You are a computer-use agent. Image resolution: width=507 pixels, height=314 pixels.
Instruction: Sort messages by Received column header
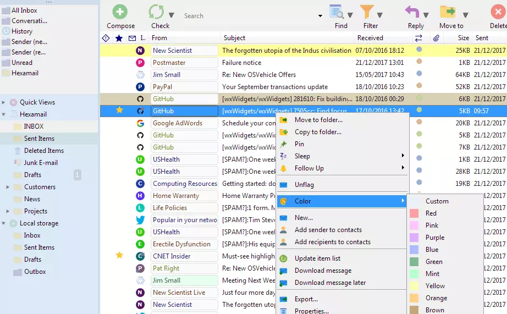(x=370, y=38)
